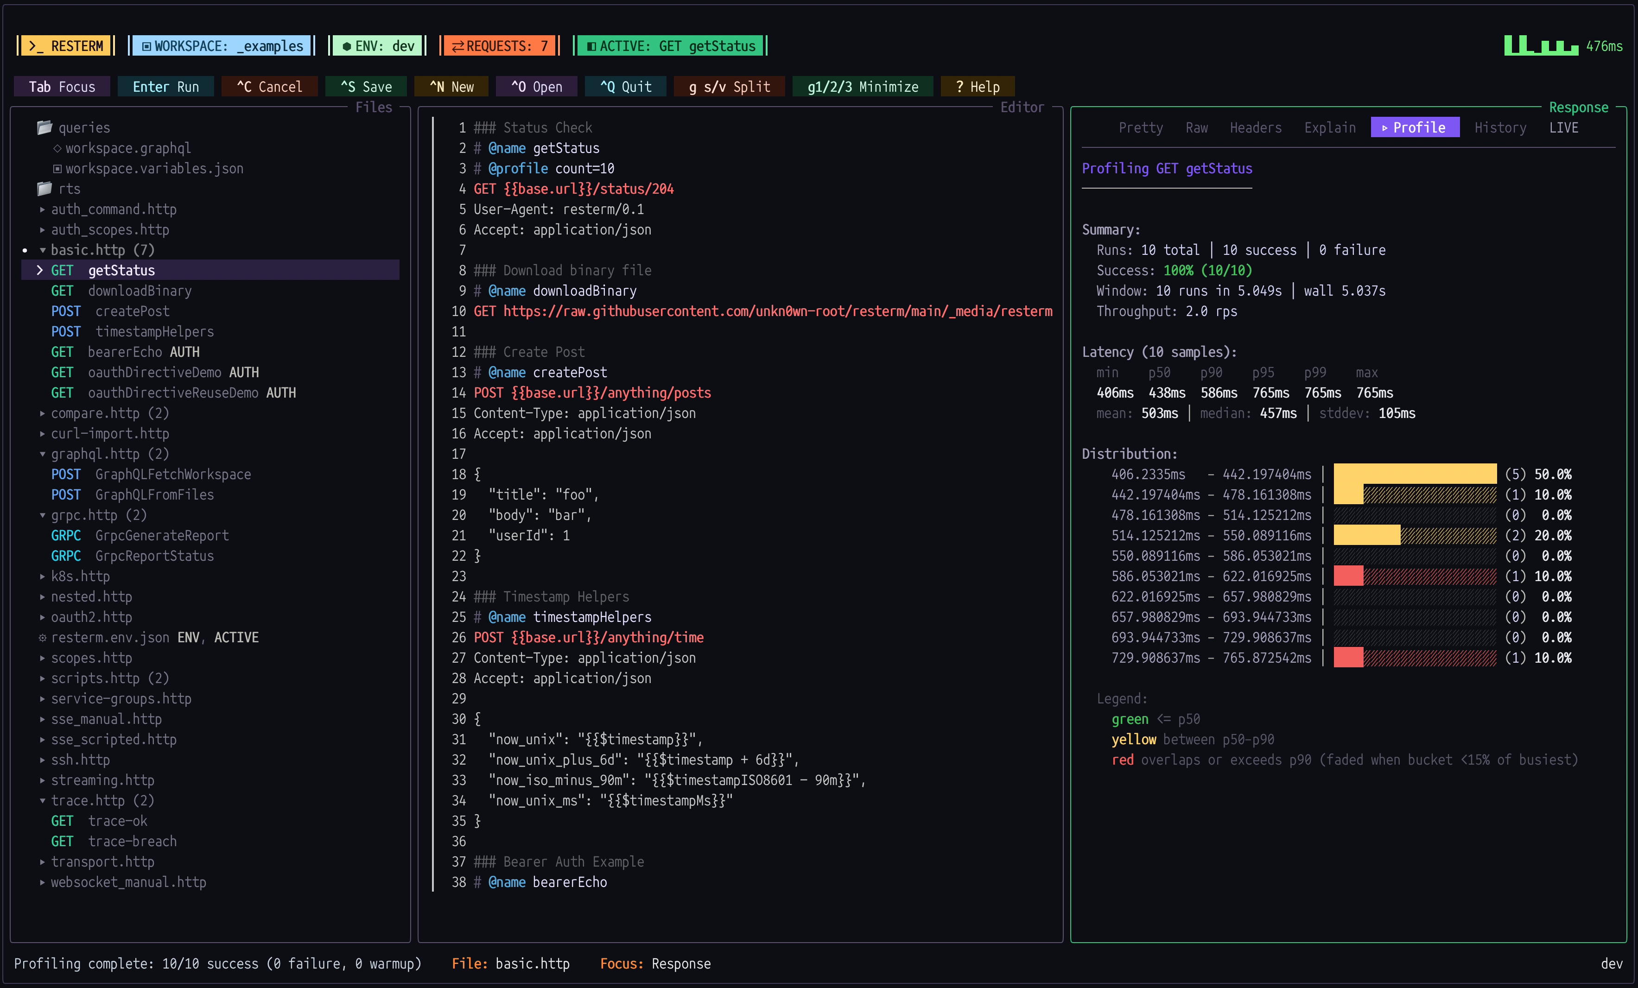Screen dimensions: 1638x988
Task: Click the workspace.graphql diamond icon
Action: point(57,148)
